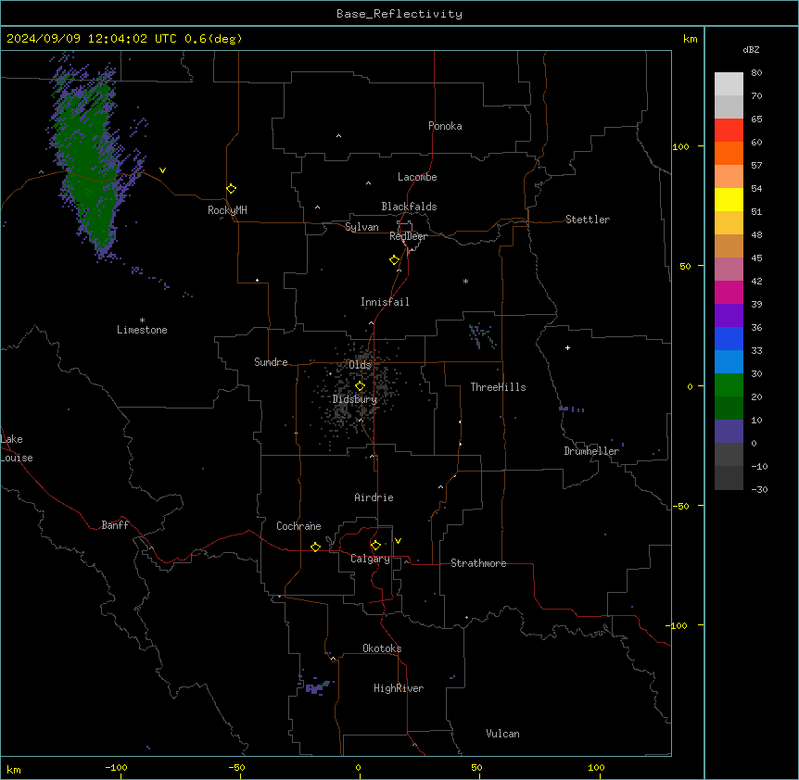Select the red 60-65 dBZ legend swatch
799x780 pixels.
(729, 130)
